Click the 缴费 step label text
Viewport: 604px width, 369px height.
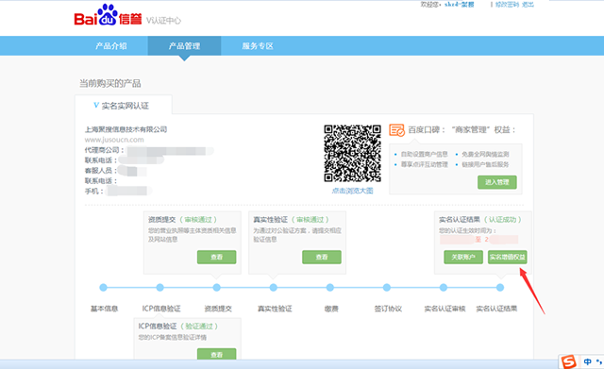331,309
